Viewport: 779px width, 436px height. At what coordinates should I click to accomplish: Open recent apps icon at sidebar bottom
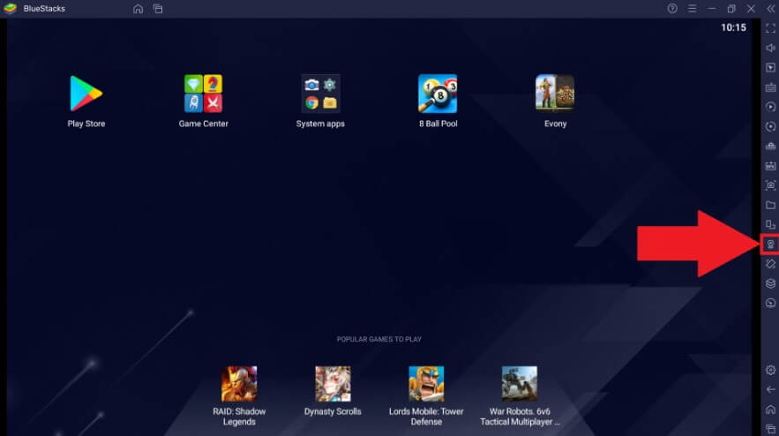click(x=770, y=429)
